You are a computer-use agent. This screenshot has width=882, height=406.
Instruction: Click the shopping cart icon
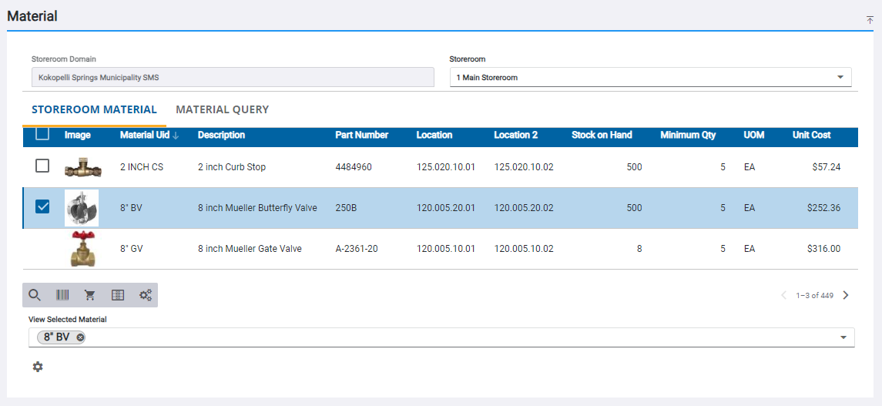(x=90, y=295)
